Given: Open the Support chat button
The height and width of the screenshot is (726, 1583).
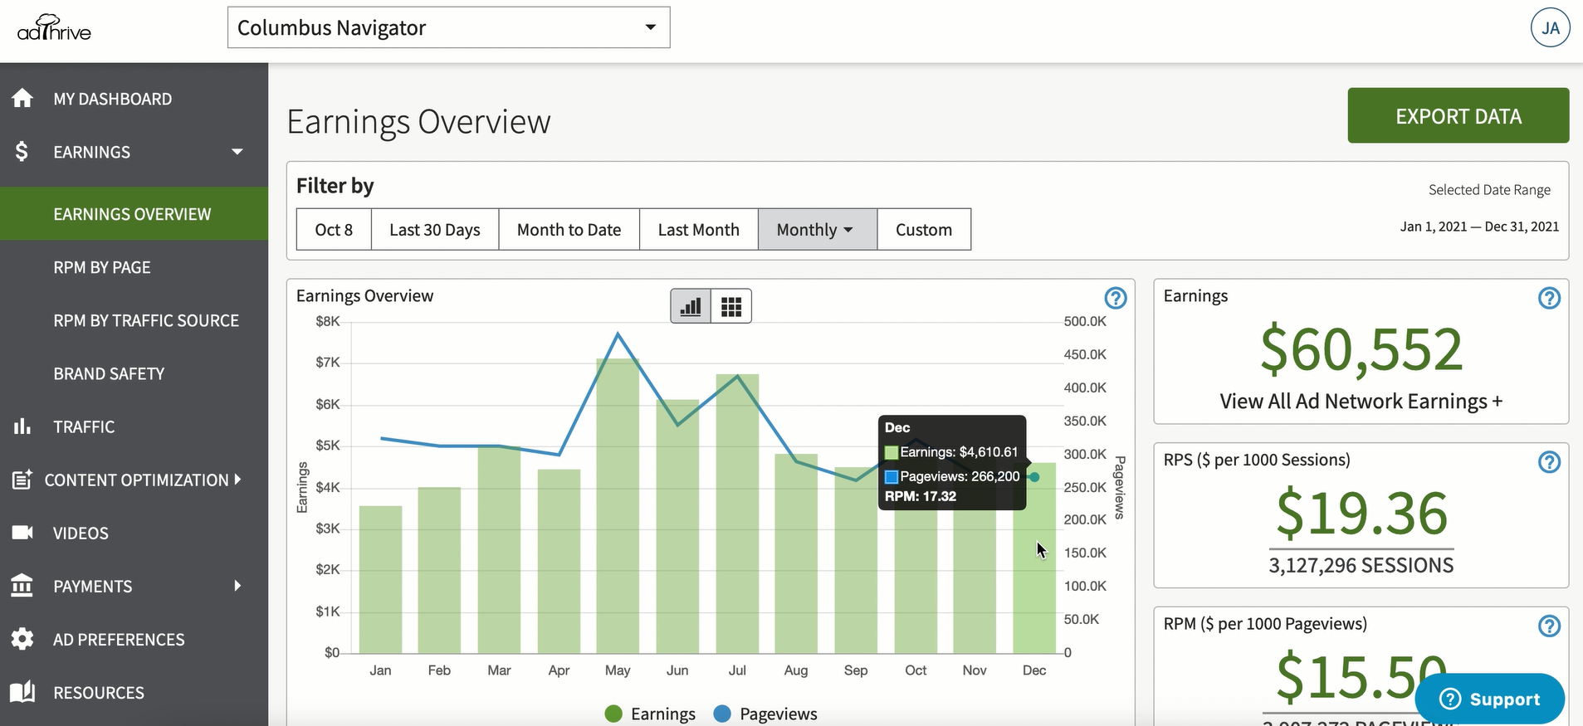Looking at the screenshot, I should (1489, 699).
